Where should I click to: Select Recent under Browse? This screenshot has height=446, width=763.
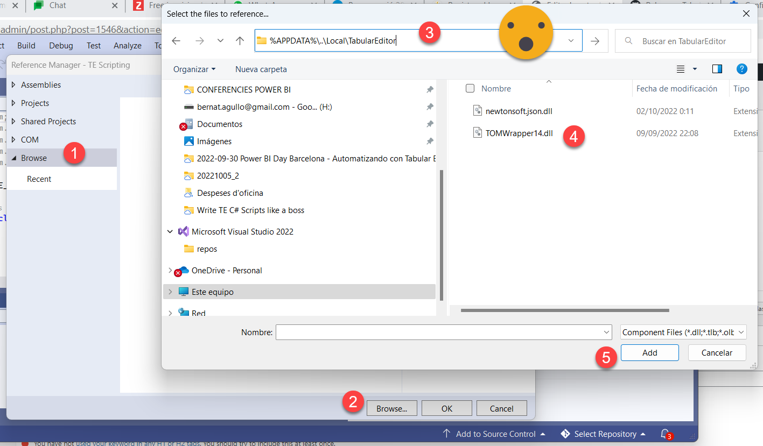click(39, 179)
